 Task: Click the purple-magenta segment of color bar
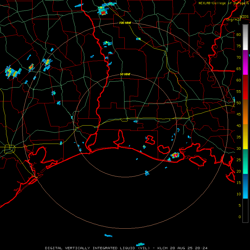click(245, 62)
